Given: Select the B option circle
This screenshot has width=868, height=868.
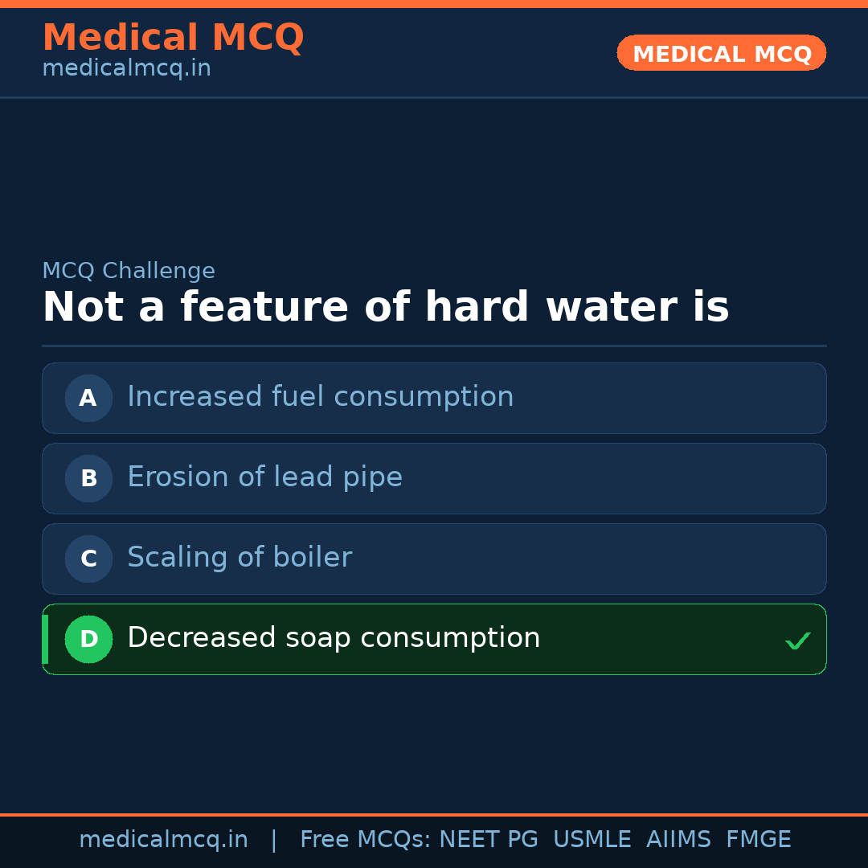Looking at the screenshot, I should point(88,478).
